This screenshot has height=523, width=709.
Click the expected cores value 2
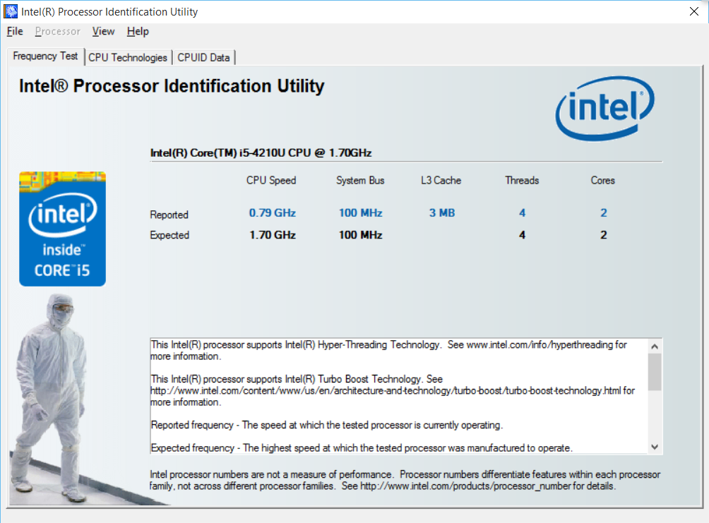[x=604, y=235]
